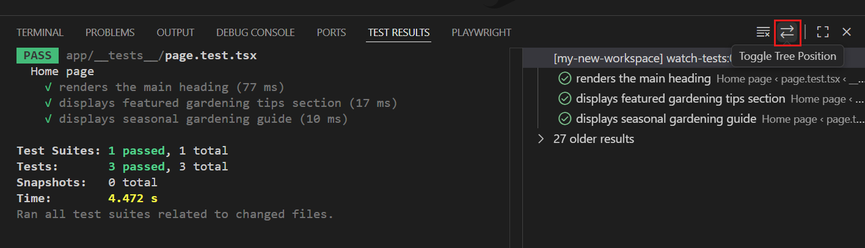This screenshot has height=248, width=865.
Task: Select 'displays seasonal gardening guide' result label
Action: (666, 119)
